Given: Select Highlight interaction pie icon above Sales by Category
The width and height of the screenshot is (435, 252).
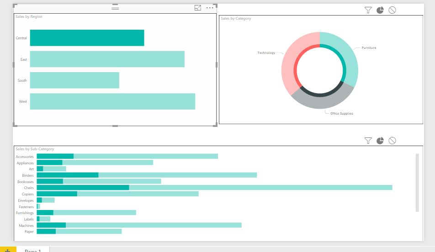Looking at the screenshot, I should (380, 10).
